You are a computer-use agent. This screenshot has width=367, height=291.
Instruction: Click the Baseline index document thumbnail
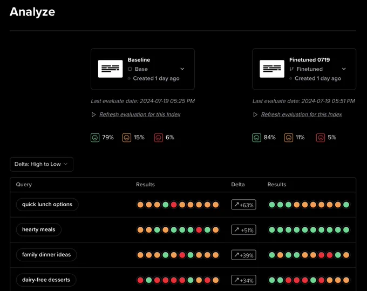tap(110, 69)
